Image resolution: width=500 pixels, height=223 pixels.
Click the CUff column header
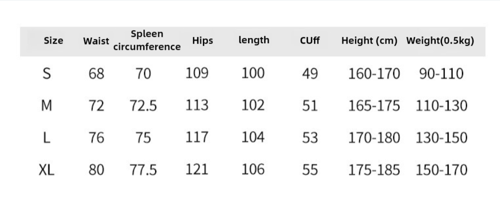(x=310, y=41)
